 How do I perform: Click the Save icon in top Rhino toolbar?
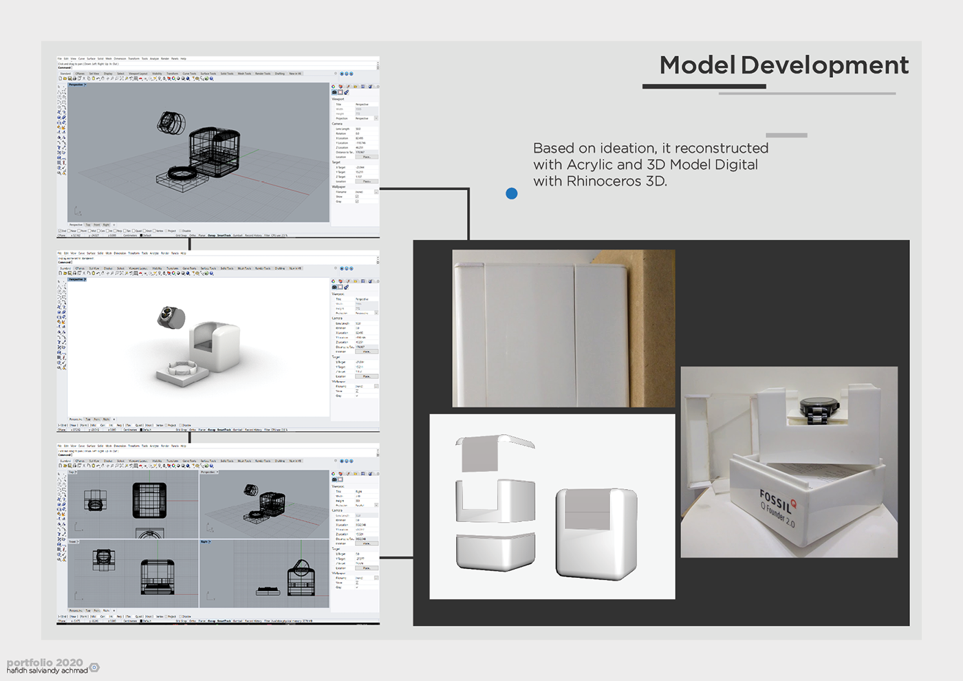(69, 79)
